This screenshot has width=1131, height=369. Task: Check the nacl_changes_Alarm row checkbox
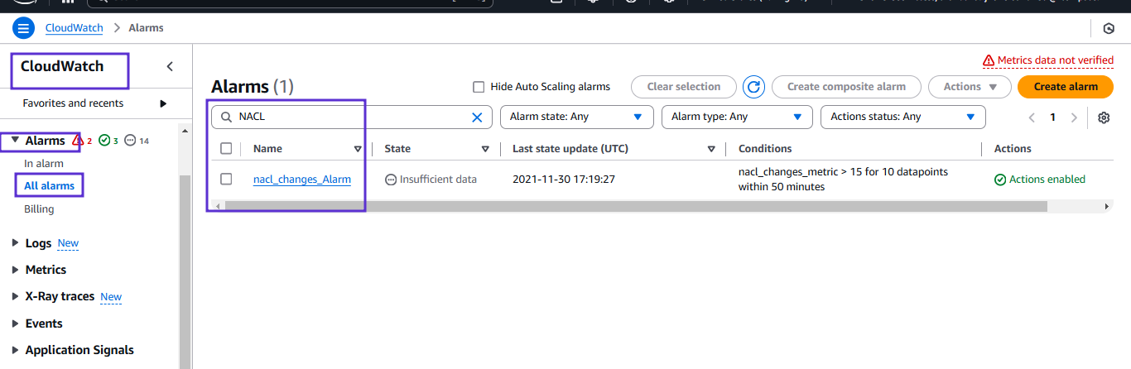[226, 179]
